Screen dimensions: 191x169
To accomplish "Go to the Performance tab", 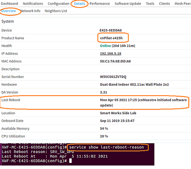I will click(x=100, y=4).
